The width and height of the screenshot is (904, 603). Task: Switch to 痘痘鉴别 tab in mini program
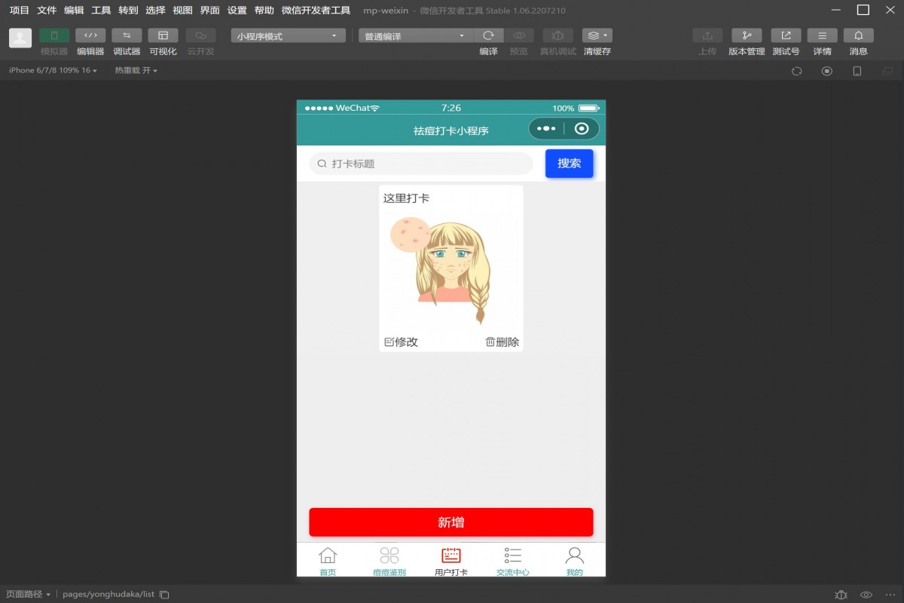click(389, 561)
